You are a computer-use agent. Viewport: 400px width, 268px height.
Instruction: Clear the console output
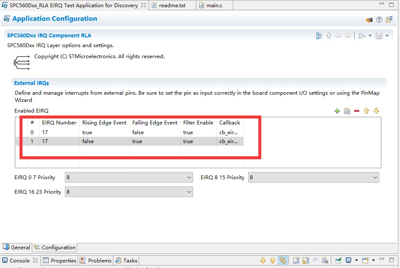click(x=325, y=260)
